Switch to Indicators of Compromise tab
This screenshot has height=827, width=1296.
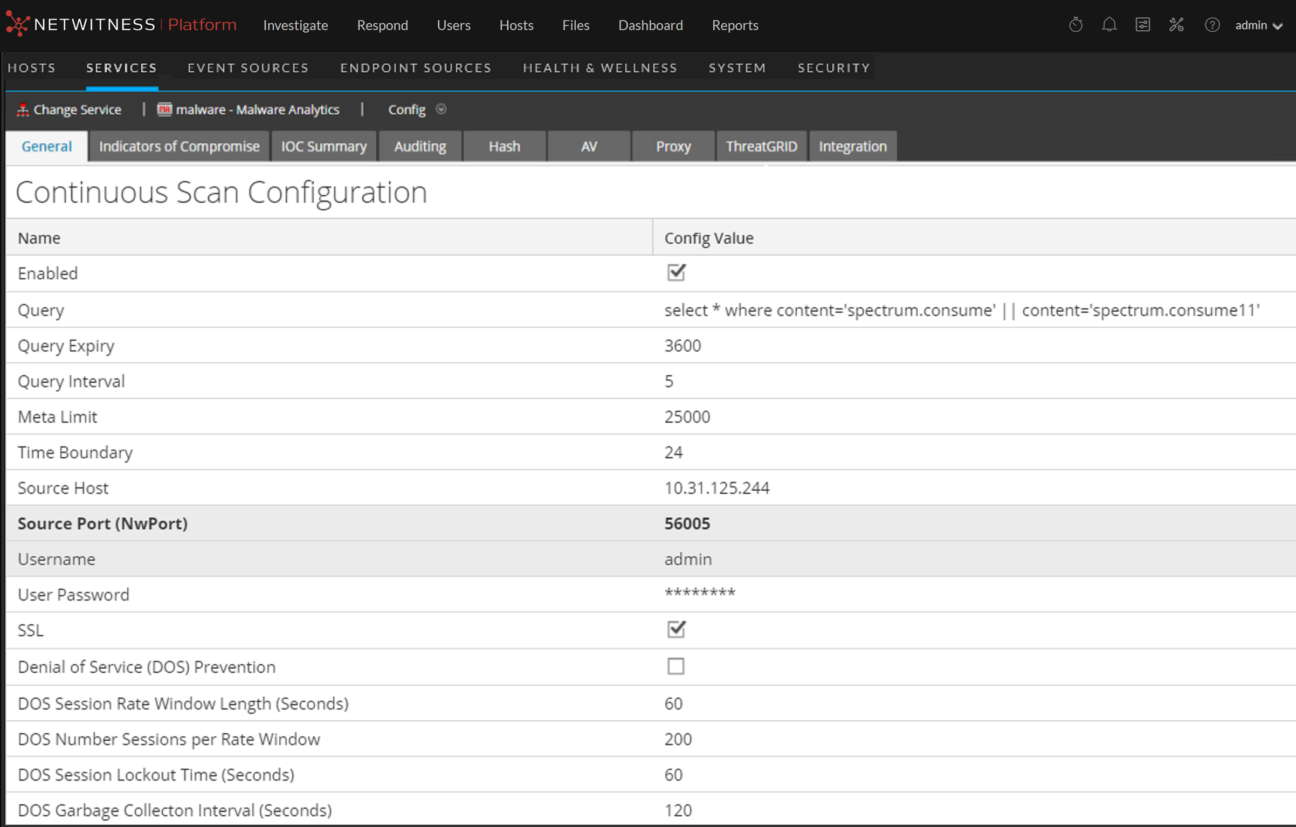click(x=179, y=146)
